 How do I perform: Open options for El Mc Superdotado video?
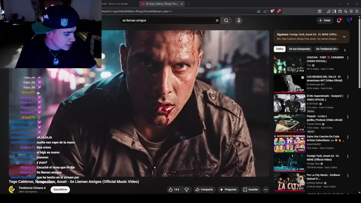(348, 96)
